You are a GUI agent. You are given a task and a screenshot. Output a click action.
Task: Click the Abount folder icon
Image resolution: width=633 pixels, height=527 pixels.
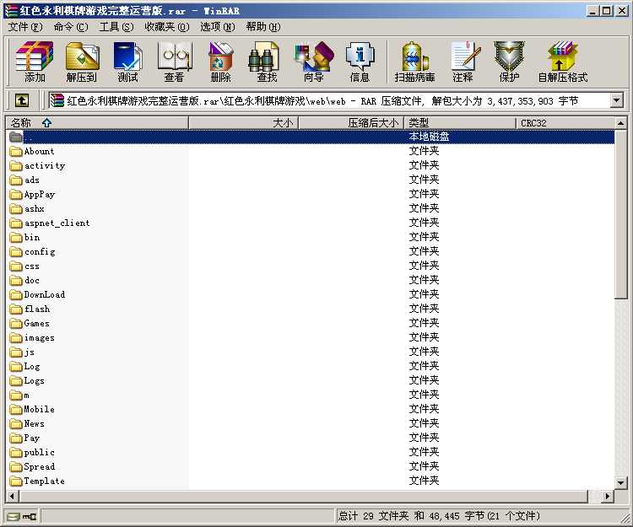pyautogui.click(x=16, y=152)
